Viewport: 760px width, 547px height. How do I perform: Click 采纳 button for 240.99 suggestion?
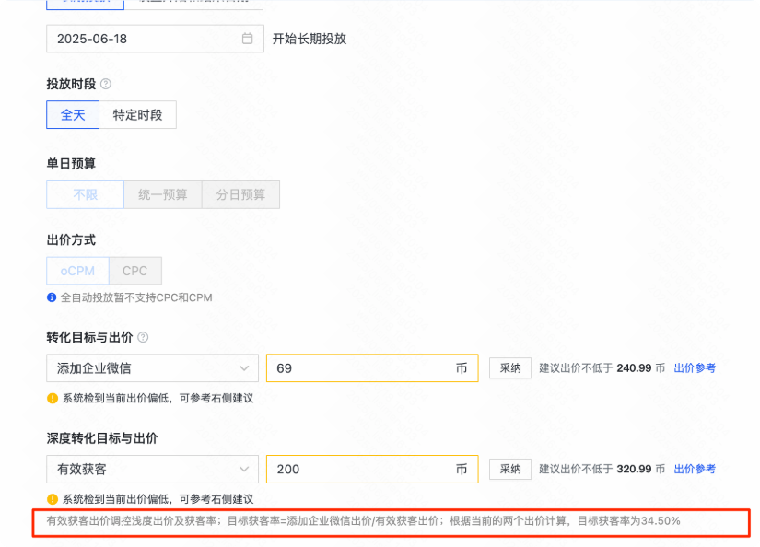(510, 368)
